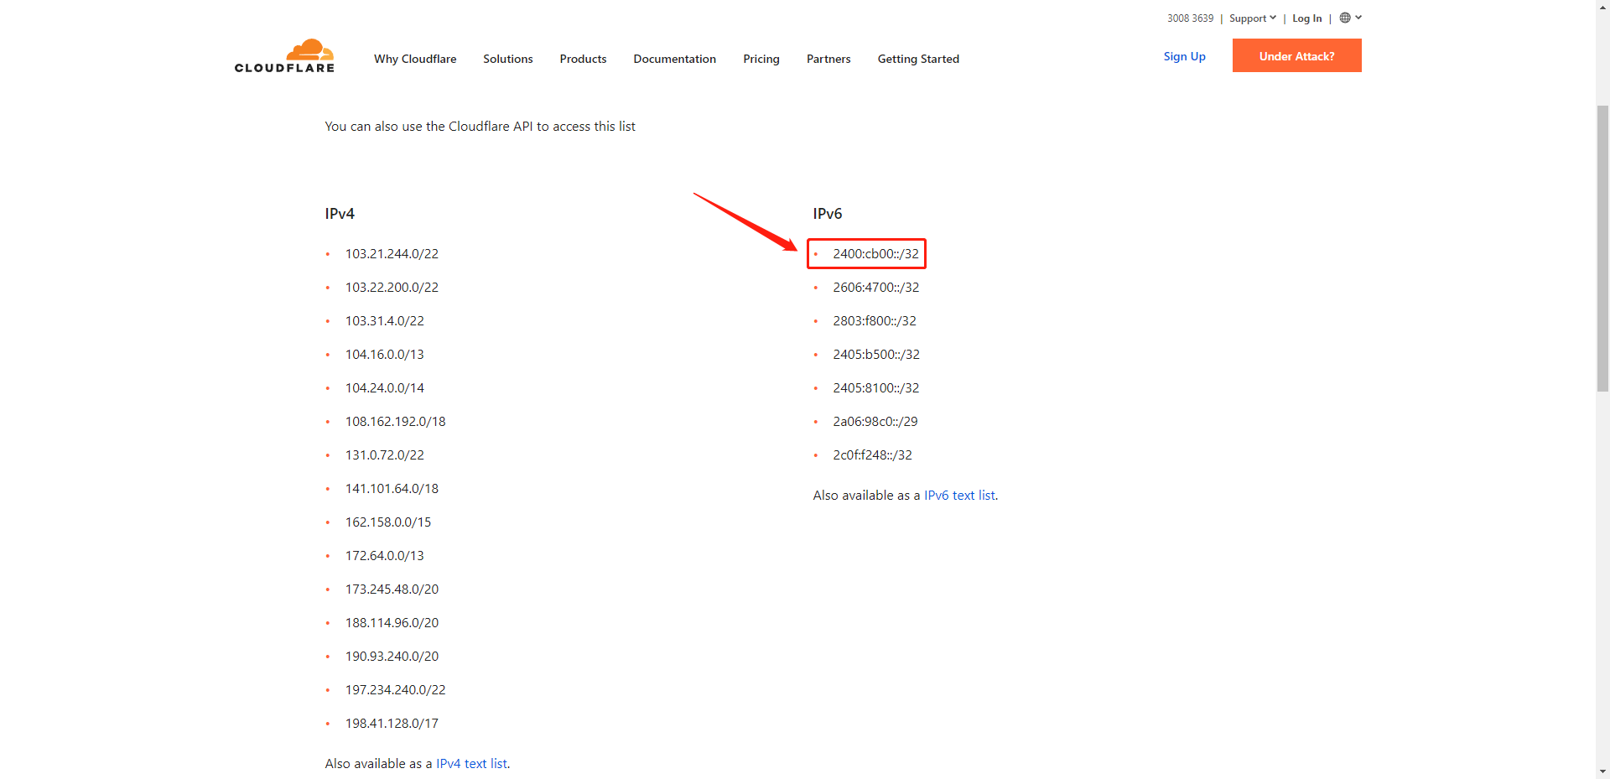Screen dimensions: 1610x779
Task: Select the 108.162.192.0/18 entry
Action: pos(396,421)
